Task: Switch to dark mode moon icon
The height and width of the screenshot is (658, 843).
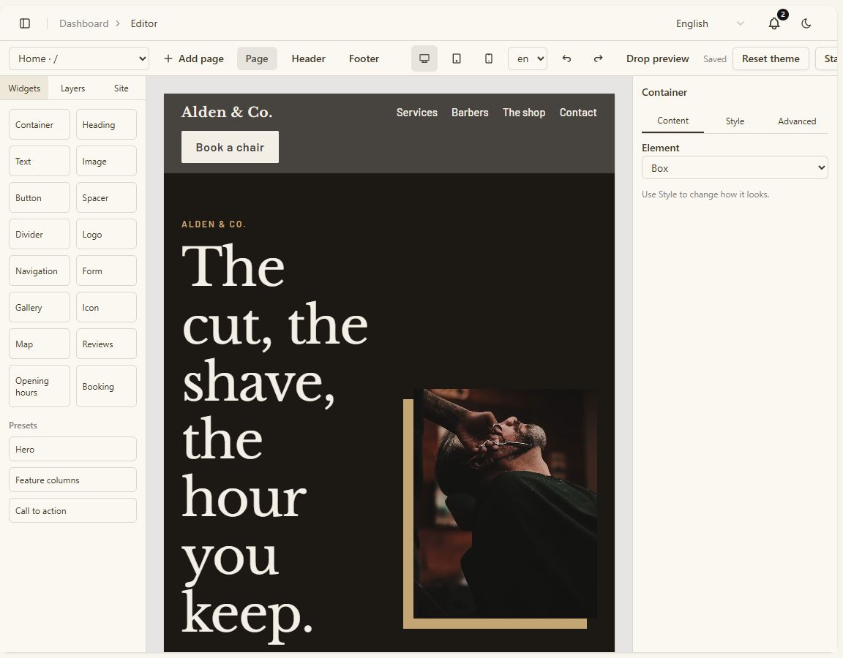Action: 806,23
